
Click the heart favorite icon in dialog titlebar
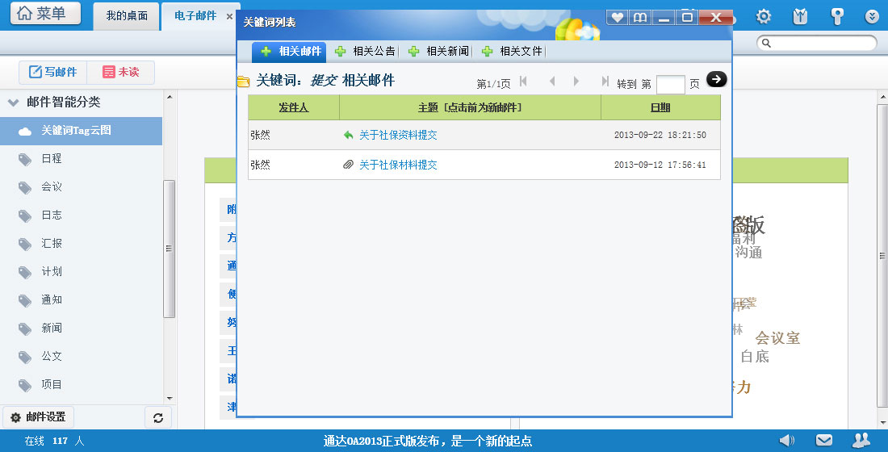click(617, 17)
